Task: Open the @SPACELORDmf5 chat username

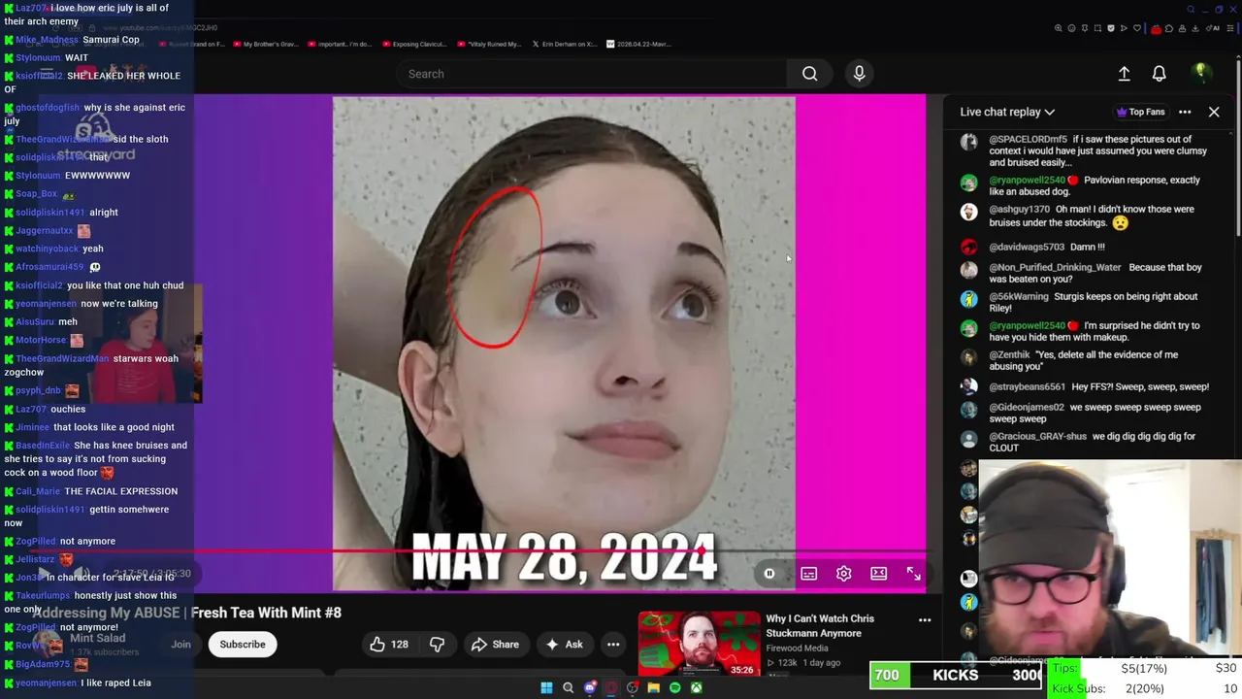Action: (1029, 139)
